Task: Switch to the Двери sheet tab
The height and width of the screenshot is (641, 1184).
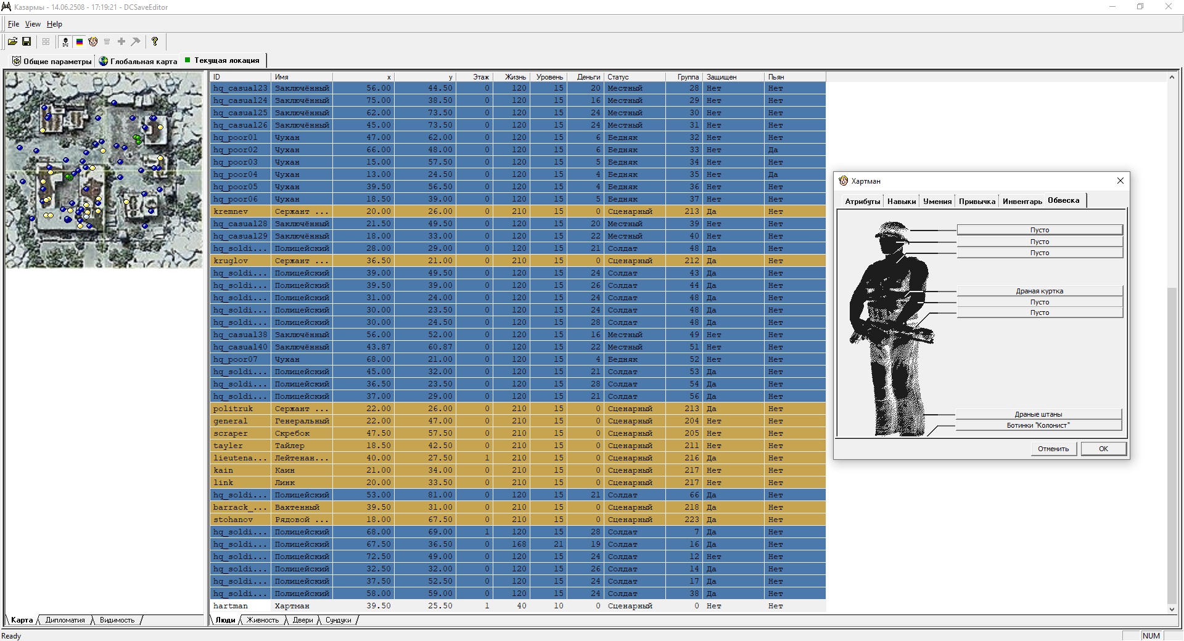Action: point(303,620)
